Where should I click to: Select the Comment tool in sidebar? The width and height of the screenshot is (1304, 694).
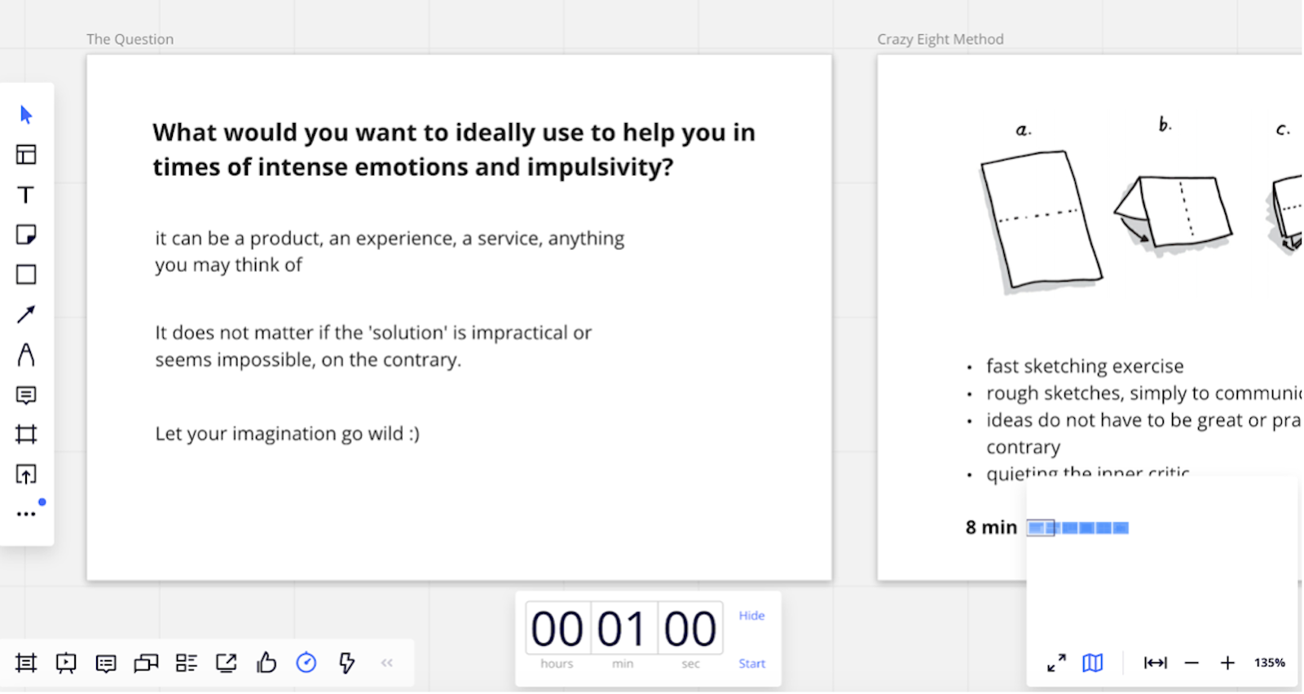coord(26,395)
